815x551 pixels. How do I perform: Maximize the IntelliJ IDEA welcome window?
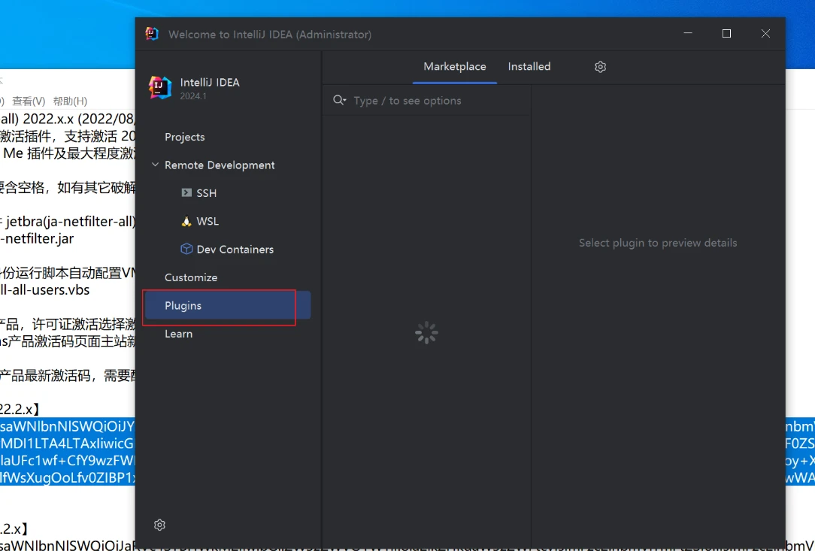tap(726, 33)
